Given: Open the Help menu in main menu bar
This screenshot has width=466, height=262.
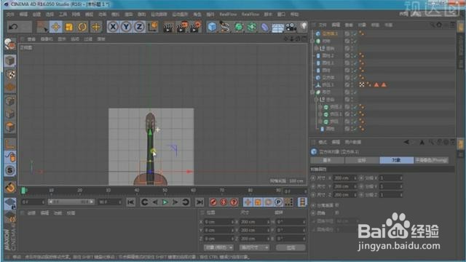Looking at the screenshot, I should [294, 15].
